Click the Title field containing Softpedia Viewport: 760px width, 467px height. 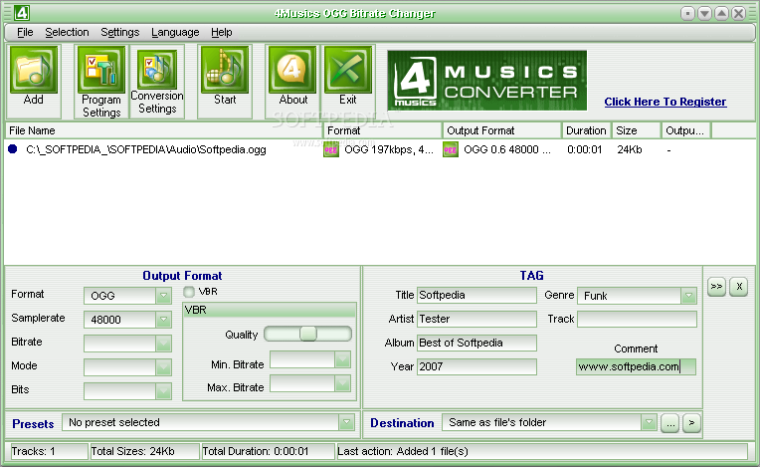pyautogui.click(x=476, y=295)
